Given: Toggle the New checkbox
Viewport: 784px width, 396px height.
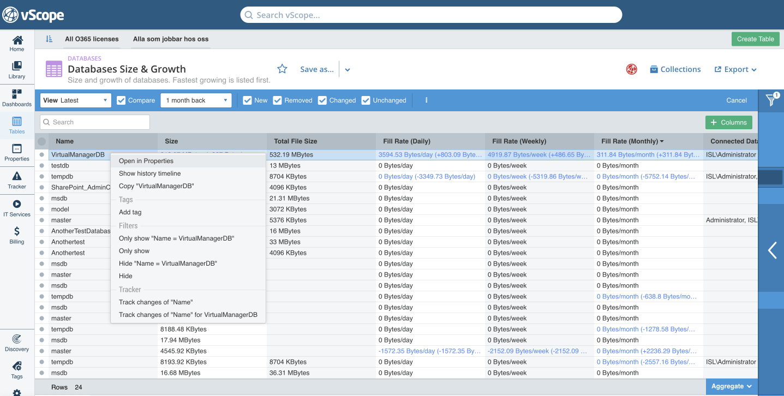Looking at the screenshot, I should [x=247, y=100].
